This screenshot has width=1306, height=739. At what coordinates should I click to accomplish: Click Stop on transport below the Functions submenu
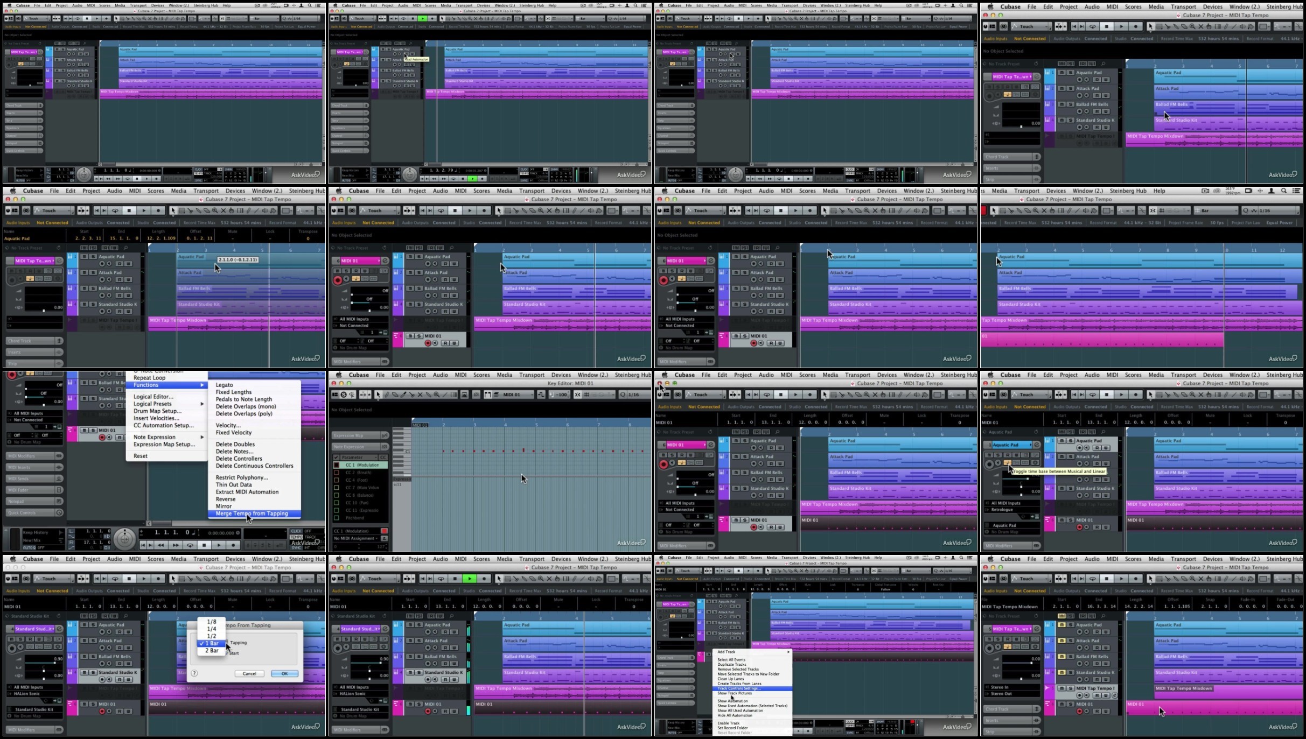[x=204, y=545]
